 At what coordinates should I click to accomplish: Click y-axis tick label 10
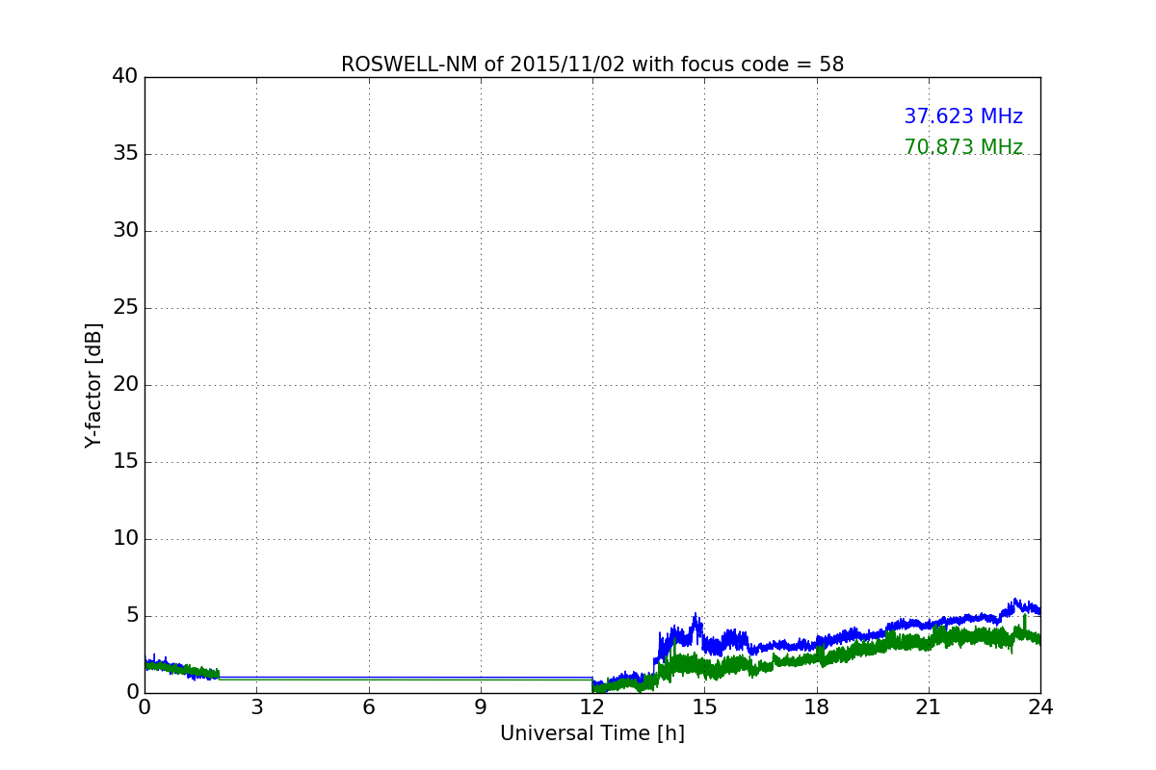pos(125,538)
